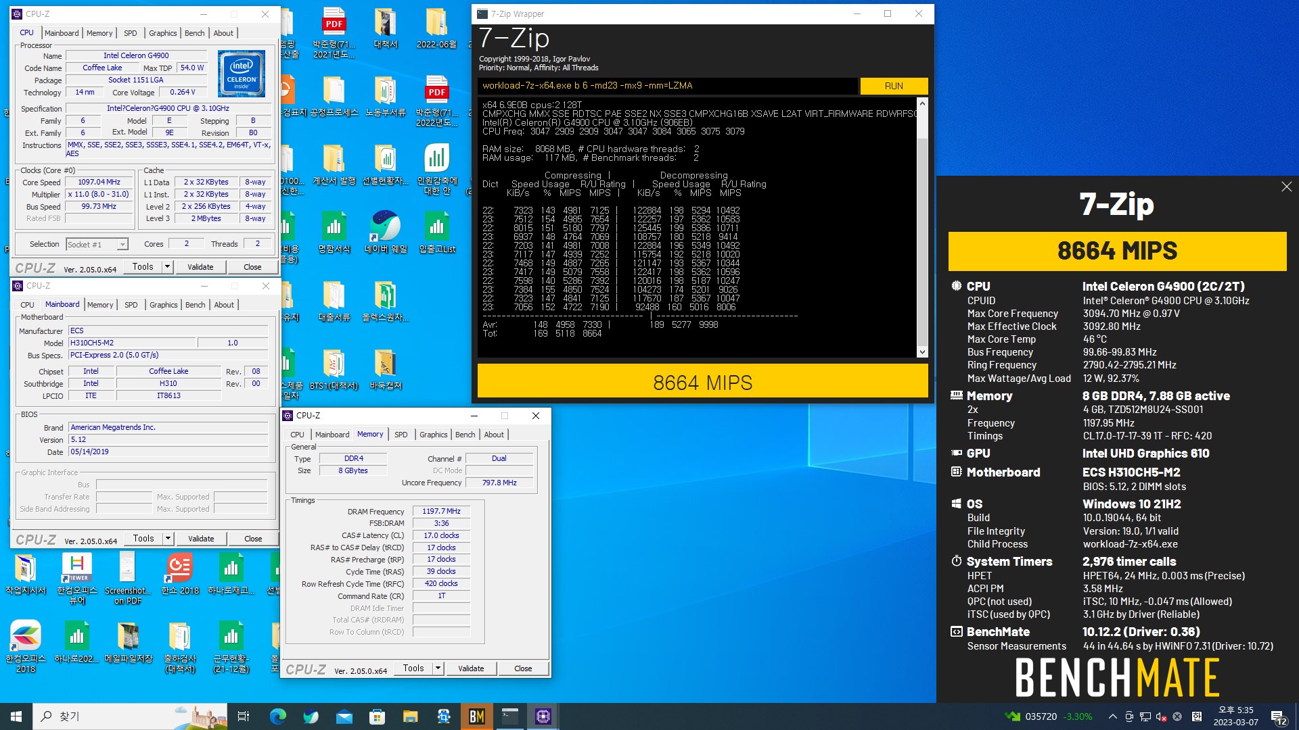Screen dimensions: 1299x730
Task: Select Memory tab in top CPU-Z window
Action: pos(99,33)
